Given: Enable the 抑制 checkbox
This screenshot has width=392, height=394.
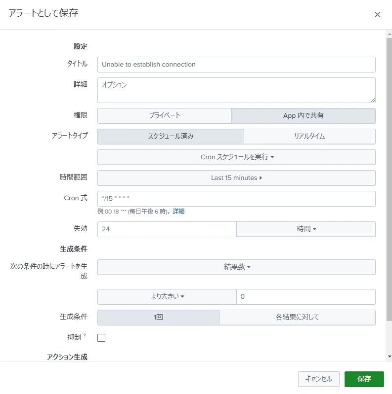Looking at the screenshot, I should pyautogui.click(x=101, y=338).
